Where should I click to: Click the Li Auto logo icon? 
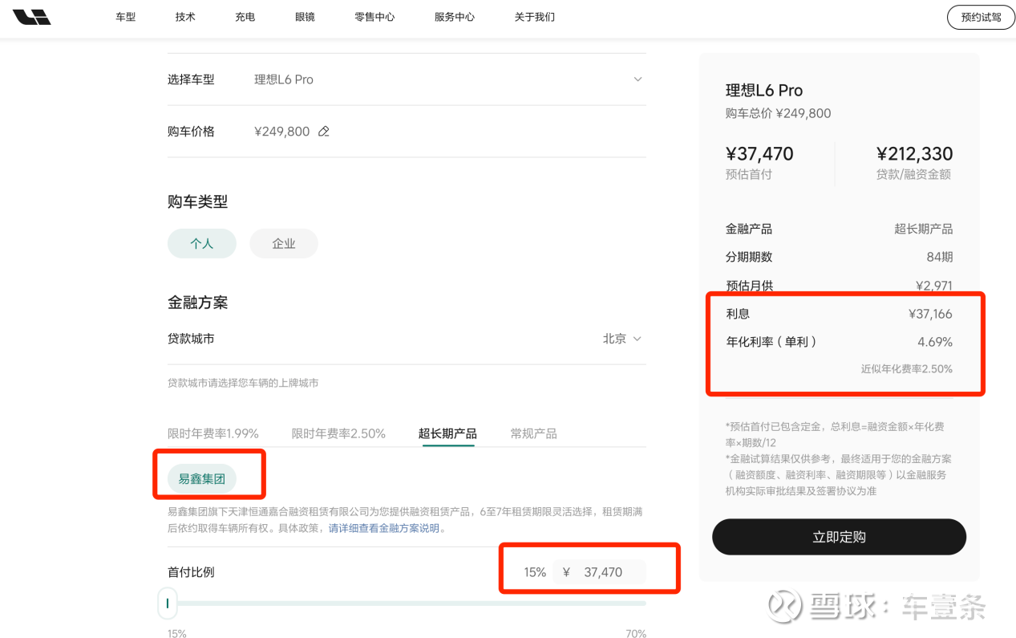(31, 17)
